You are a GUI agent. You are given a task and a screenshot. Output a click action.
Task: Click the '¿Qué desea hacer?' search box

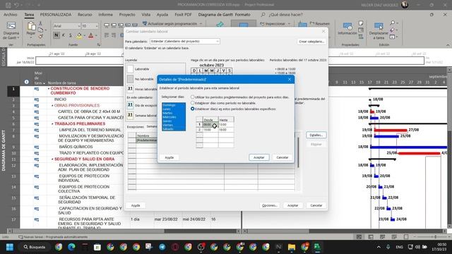pyautogui.click(x=285, y=15)
